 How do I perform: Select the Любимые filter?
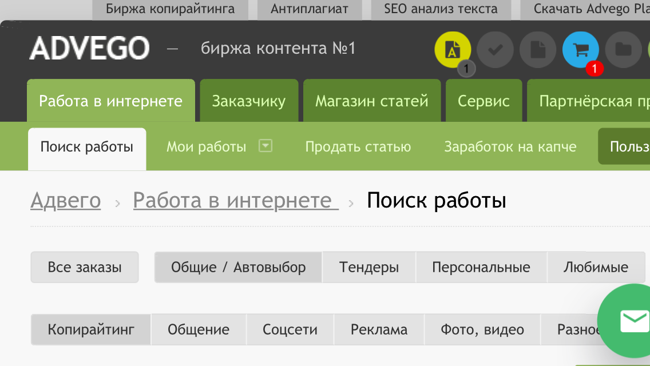coord(596,267)
